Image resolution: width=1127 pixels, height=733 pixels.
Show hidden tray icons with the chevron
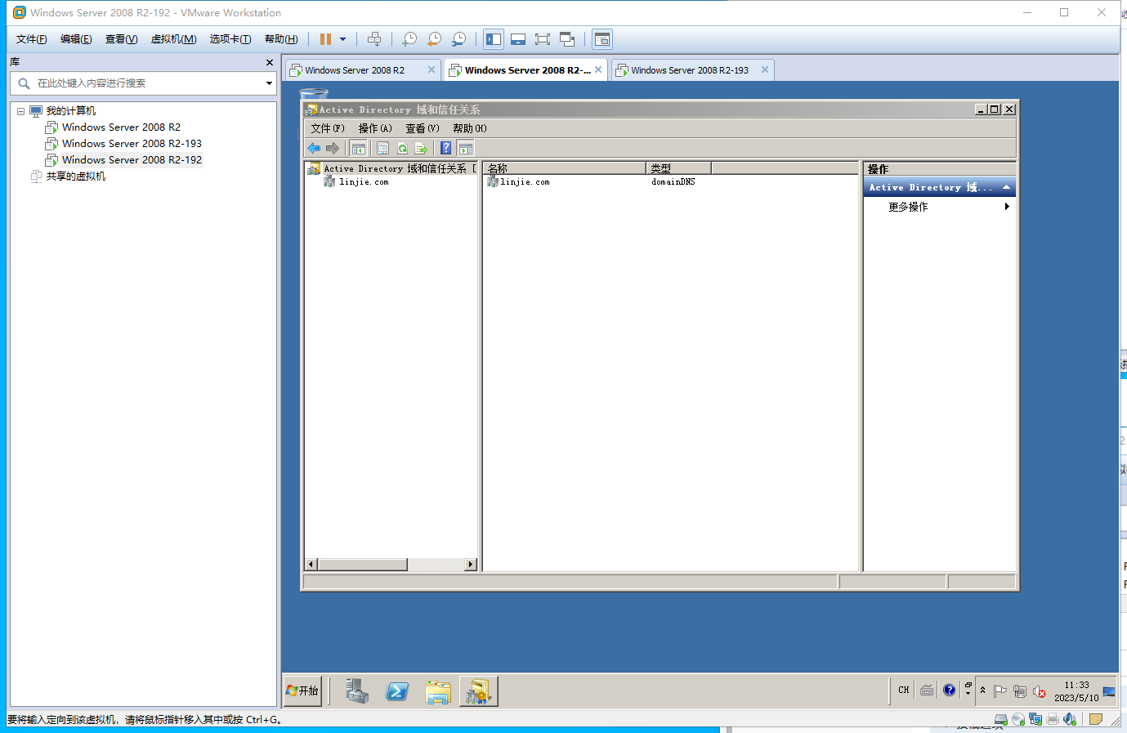point(982,691)
